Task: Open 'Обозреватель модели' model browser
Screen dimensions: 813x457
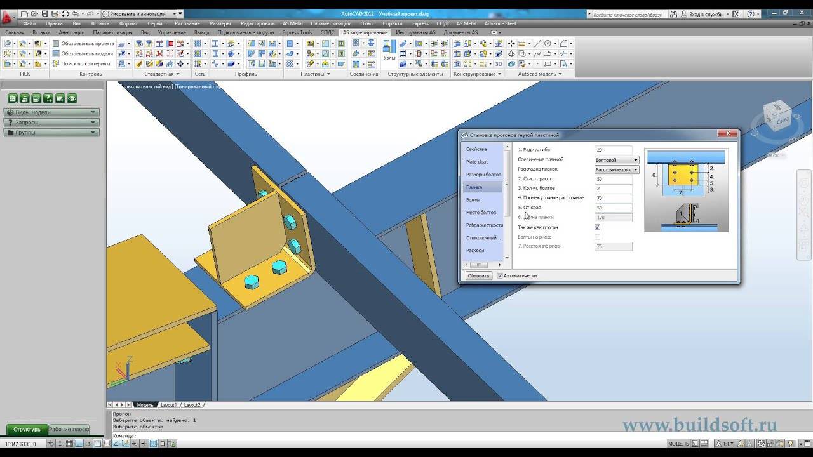Action: coord(83,54)
